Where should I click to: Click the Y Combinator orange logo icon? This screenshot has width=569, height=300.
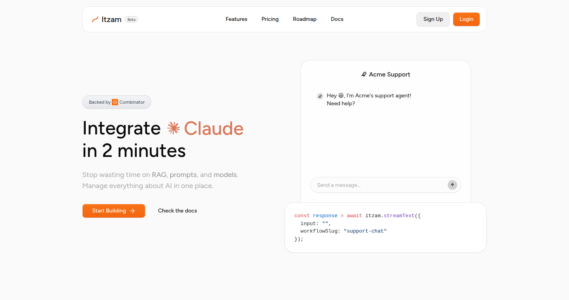[x=115, y=102]
